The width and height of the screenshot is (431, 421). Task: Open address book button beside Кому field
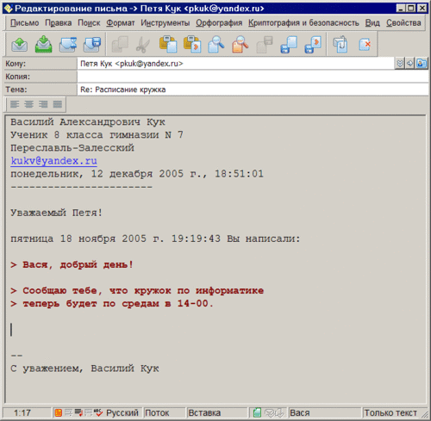(x=422, y=64)
